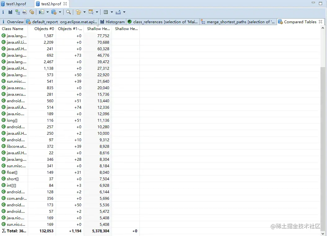The width and height of the screenshot is (327, 236).
Task: Expand the Export dropdown arrow
Action: point(124,12)
